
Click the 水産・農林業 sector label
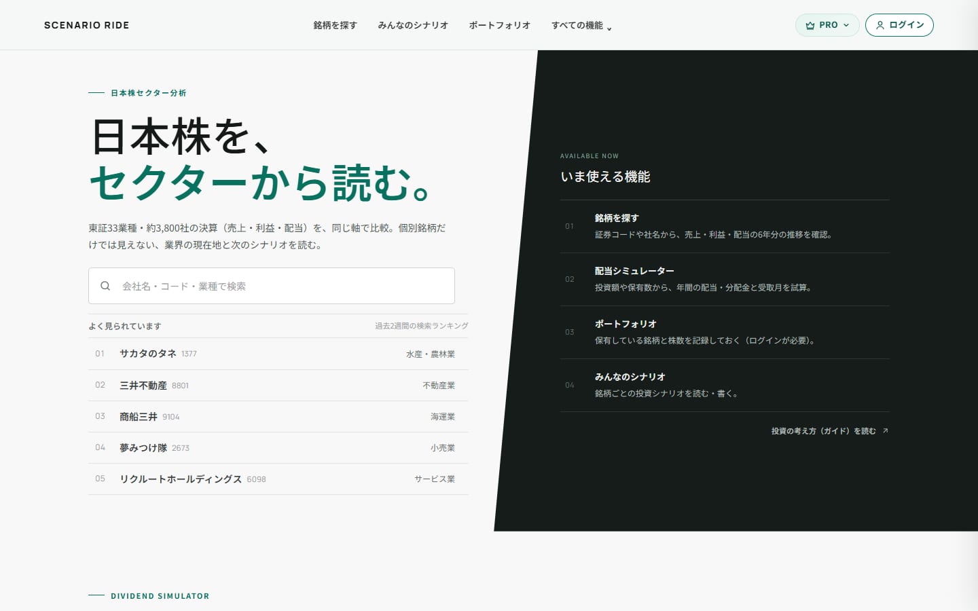pyautogui.click(x=431, y=354)
